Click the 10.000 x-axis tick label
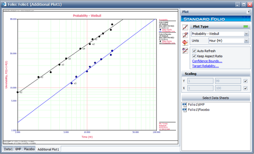This screenshot has width=254, height=154. 87,132
